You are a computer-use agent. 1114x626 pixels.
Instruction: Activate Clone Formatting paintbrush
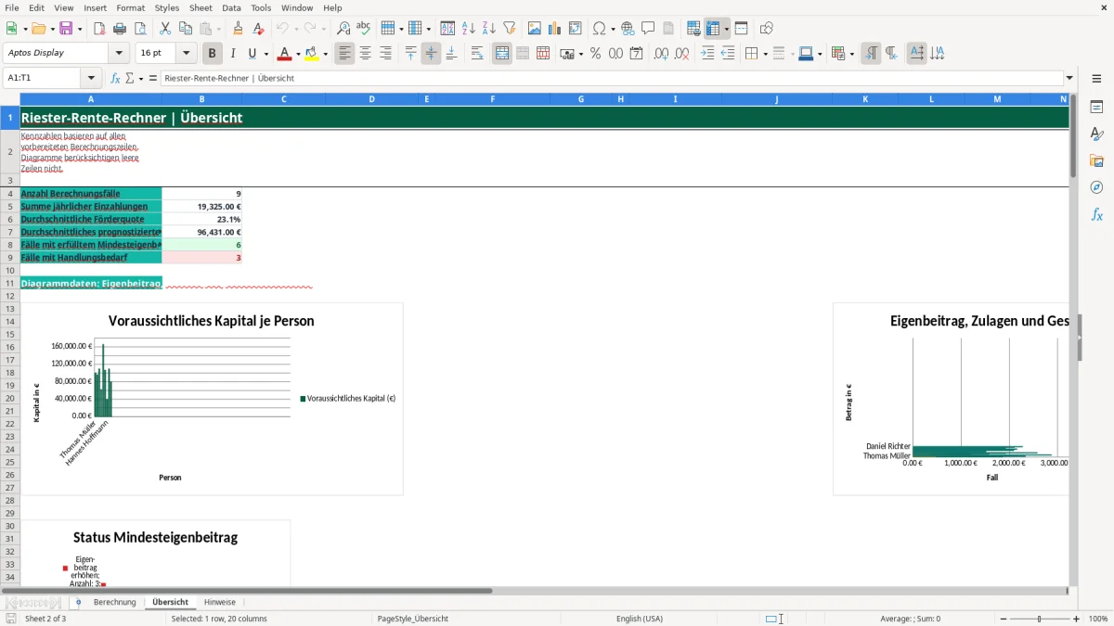point(238,29)
